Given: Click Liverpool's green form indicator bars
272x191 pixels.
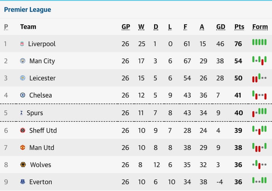Looking at the screenshot, I should 259,42.
